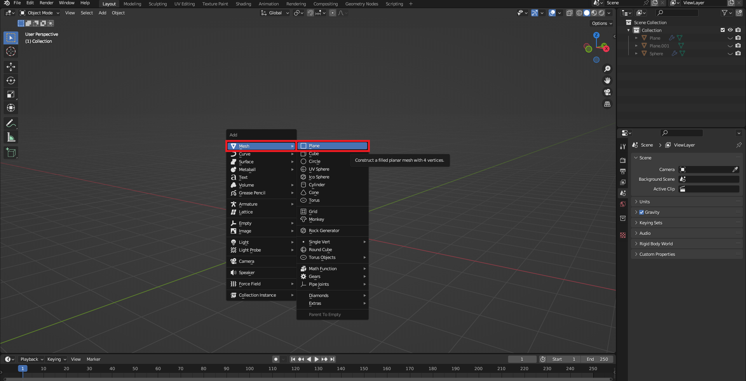Select the Measure tool
Screen dimensions: 746x381
coord(11,137)
